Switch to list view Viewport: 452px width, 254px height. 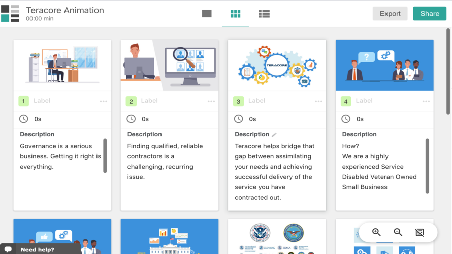tap(264, 14)
